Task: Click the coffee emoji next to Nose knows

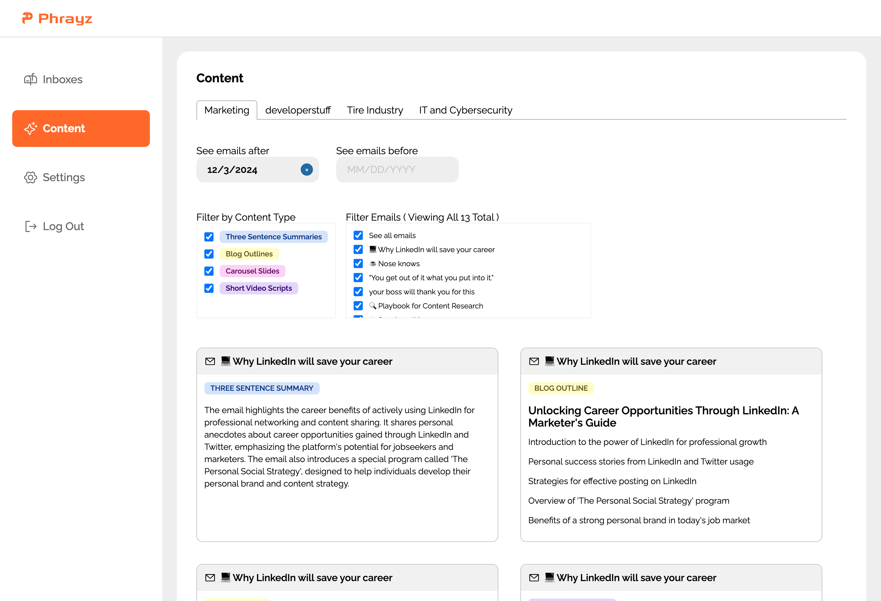Action: [x=373, y=263]
